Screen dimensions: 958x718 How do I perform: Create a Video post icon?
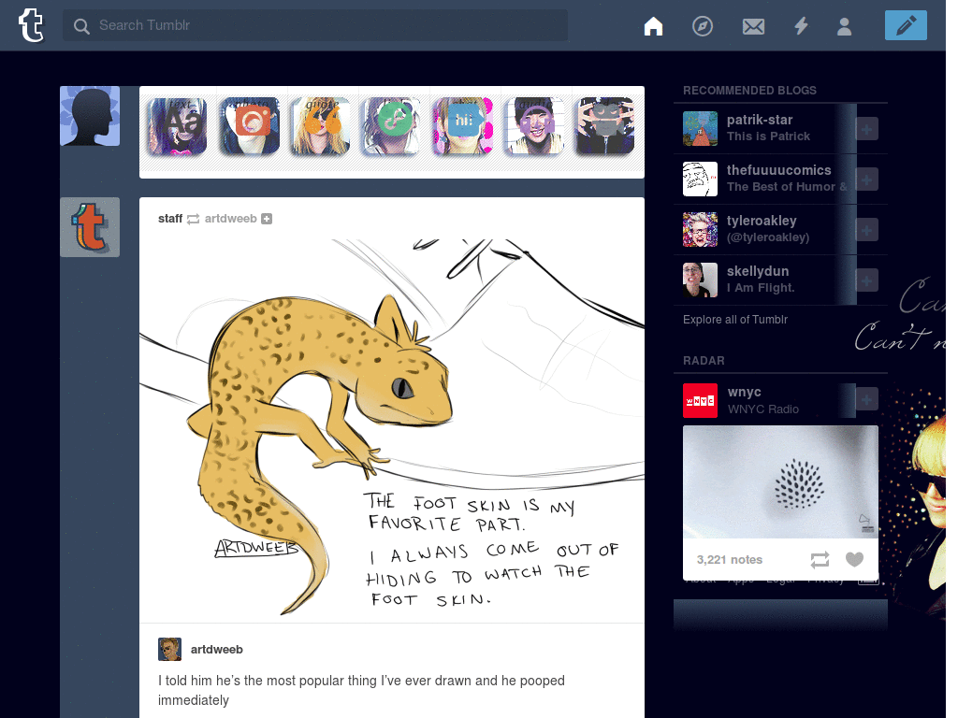tap(605, 126)
